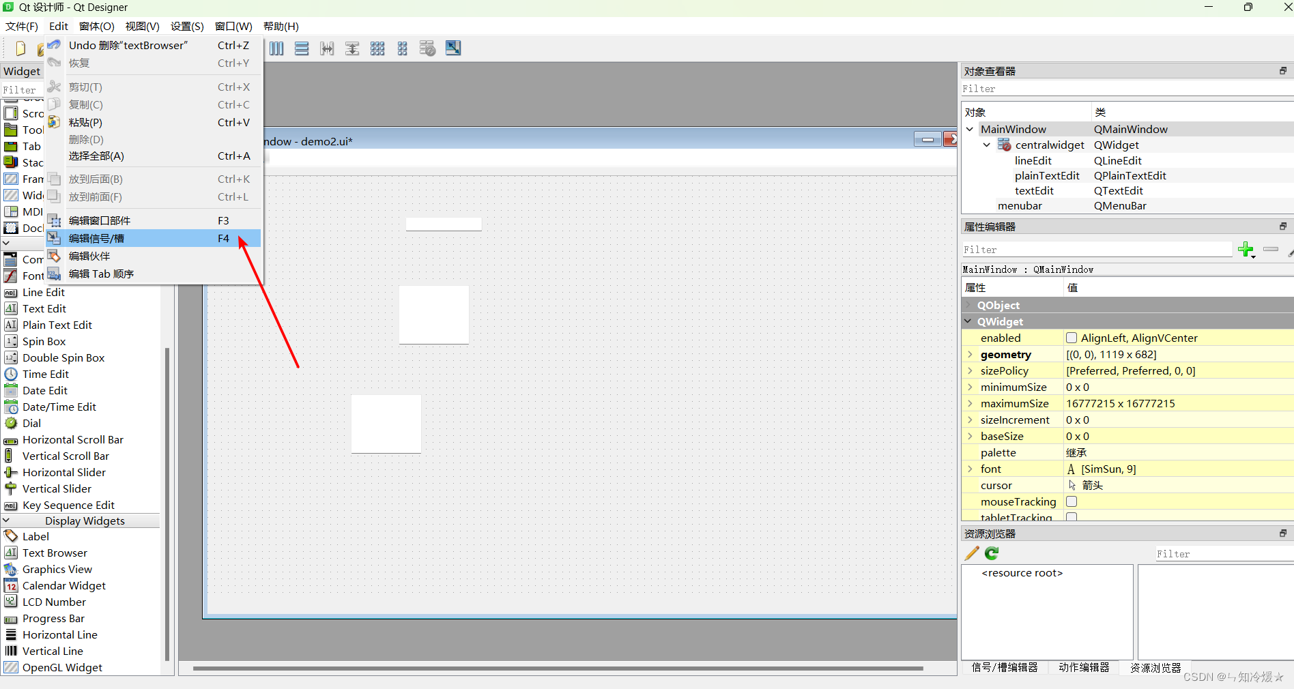Expand the geometry property row
Screen dimensions: 1294x689
pyautogui.click(x=970, y=354)
